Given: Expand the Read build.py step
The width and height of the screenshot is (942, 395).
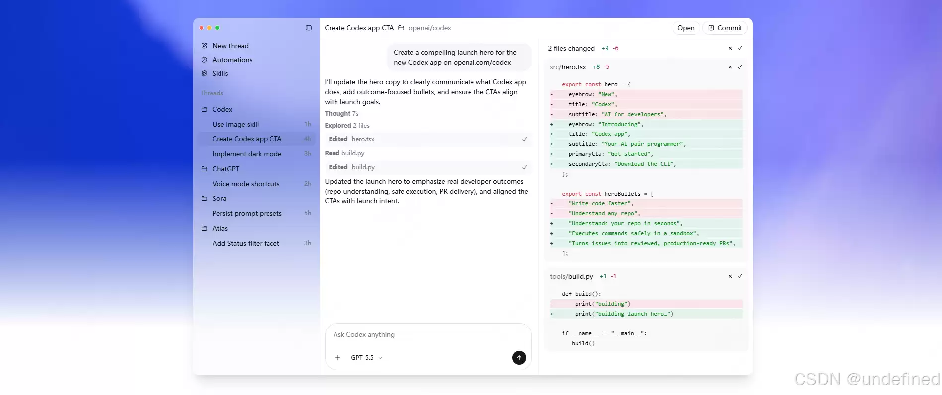Looking at the screenshot, I should (344, 153).
